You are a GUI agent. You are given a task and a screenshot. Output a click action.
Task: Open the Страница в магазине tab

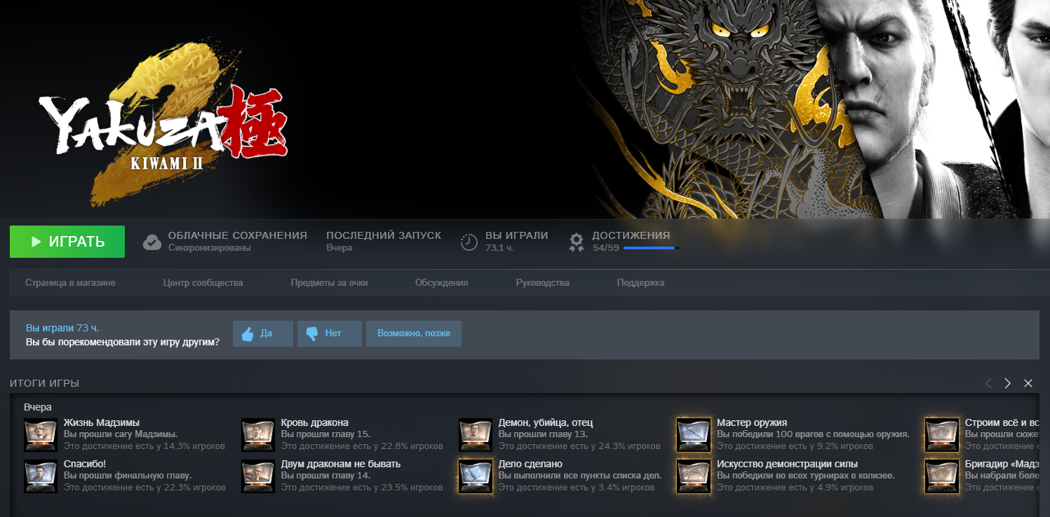pyautogui.click(x=70, y=283)
